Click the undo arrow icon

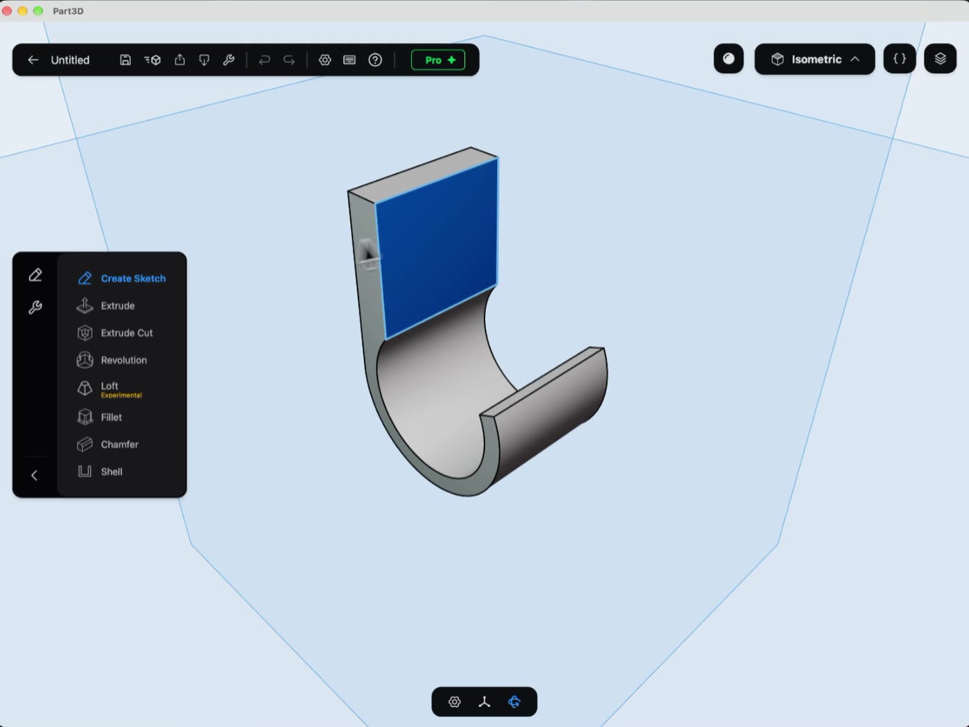click(264, 60)
